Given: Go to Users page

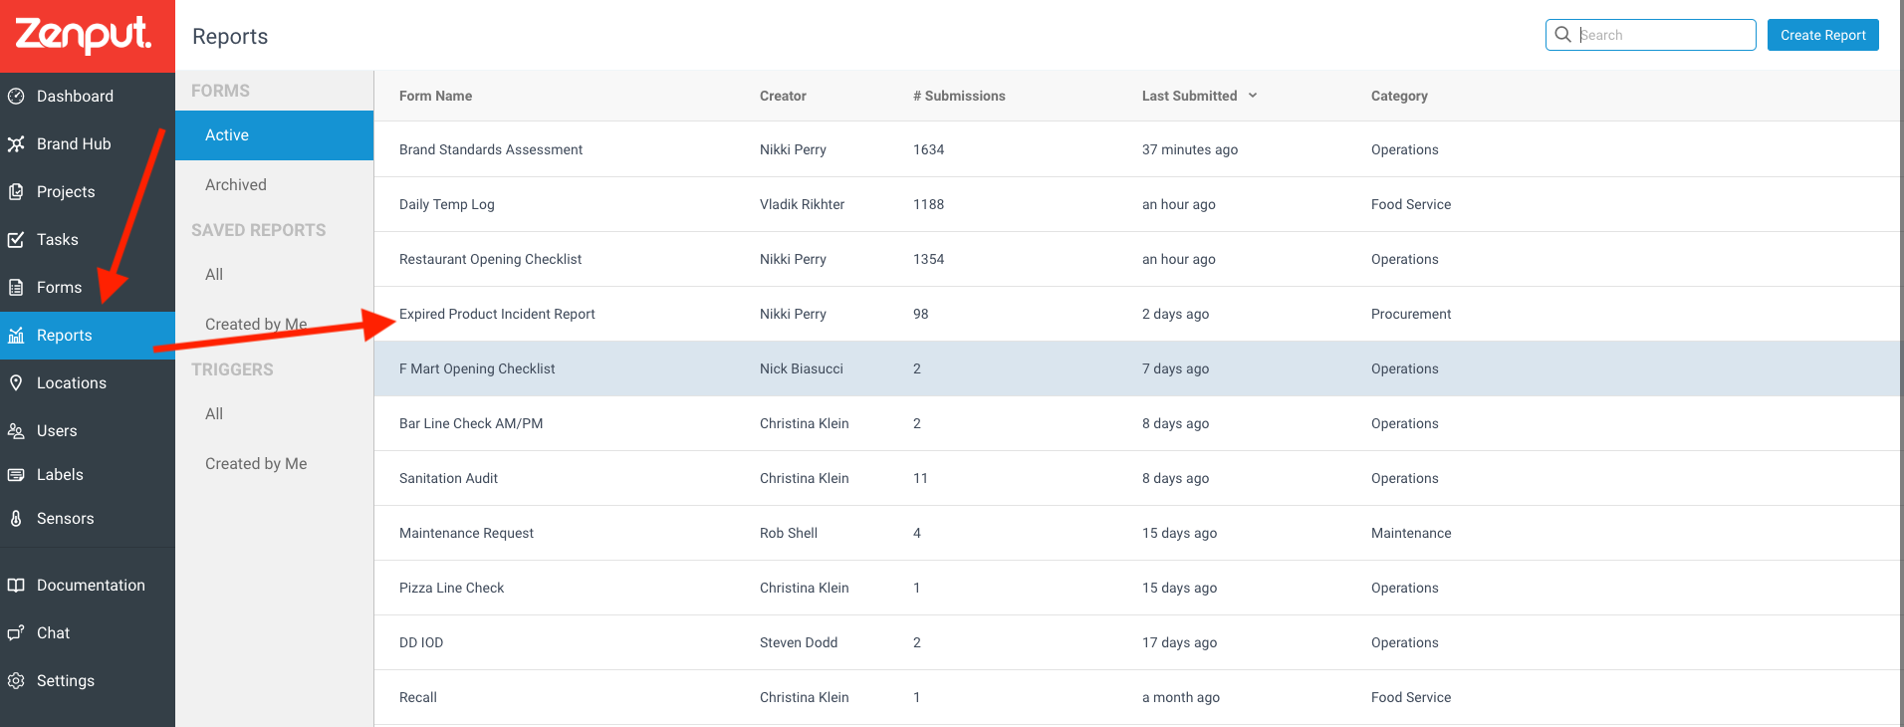Looking at the screenshot, I should pyautogui.click(x=88, y=431).
